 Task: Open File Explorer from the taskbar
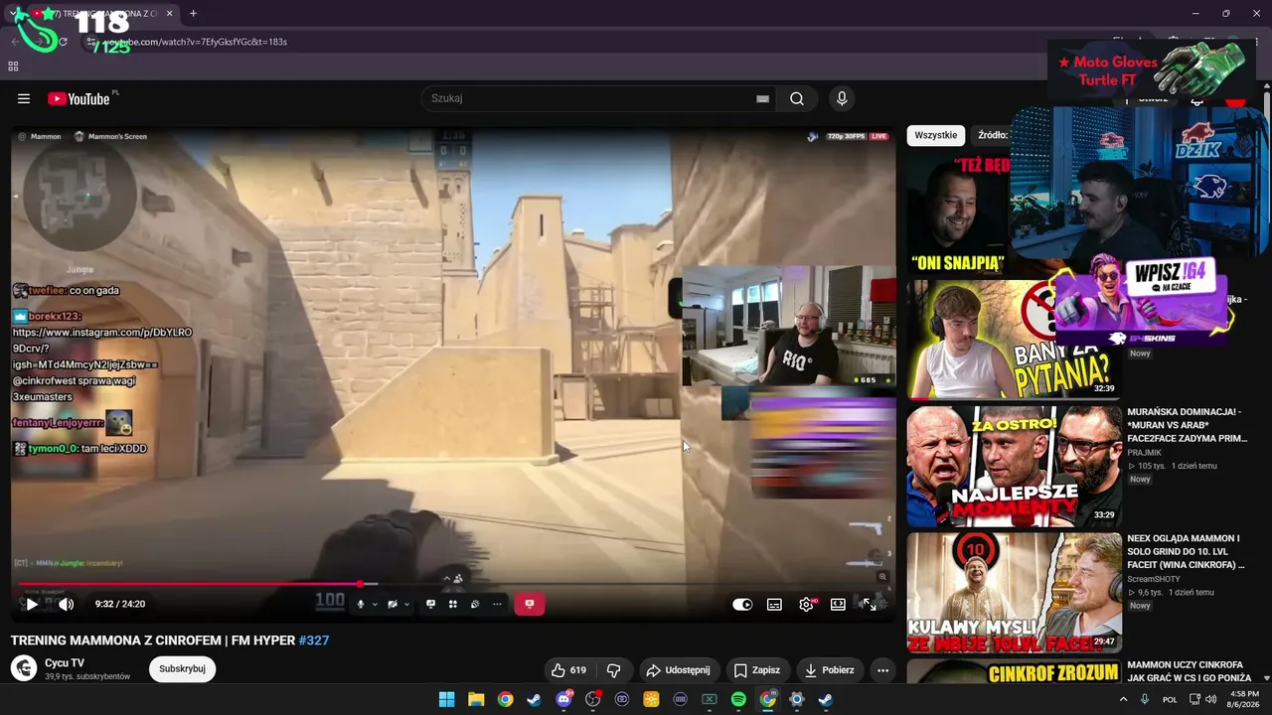476,699
